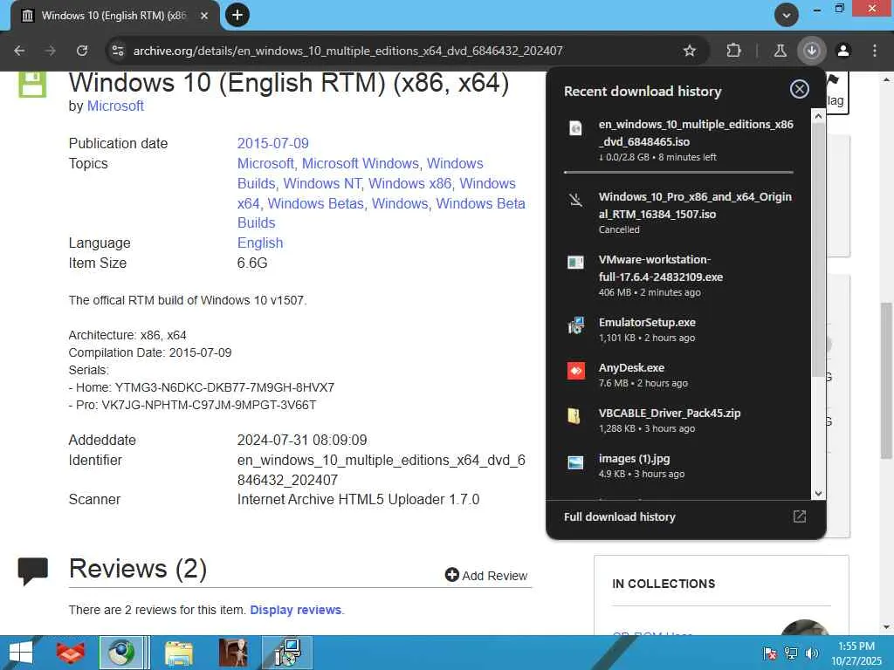Open the Windows x86 topic link
The width and height of the screenshot is (894, 670).
410,183
